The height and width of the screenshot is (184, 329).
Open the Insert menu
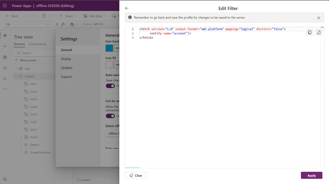coord(69,16)
